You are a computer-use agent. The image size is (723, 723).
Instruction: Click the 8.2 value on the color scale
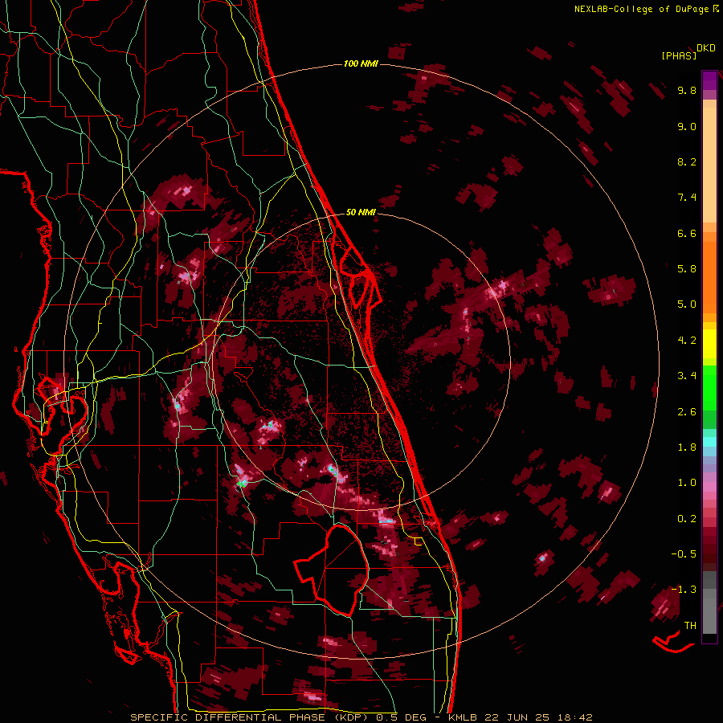[687, 161]
